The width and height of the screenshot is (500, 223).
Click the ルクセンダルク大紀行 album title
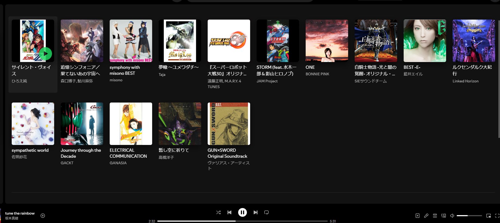[x=472, y=70]
